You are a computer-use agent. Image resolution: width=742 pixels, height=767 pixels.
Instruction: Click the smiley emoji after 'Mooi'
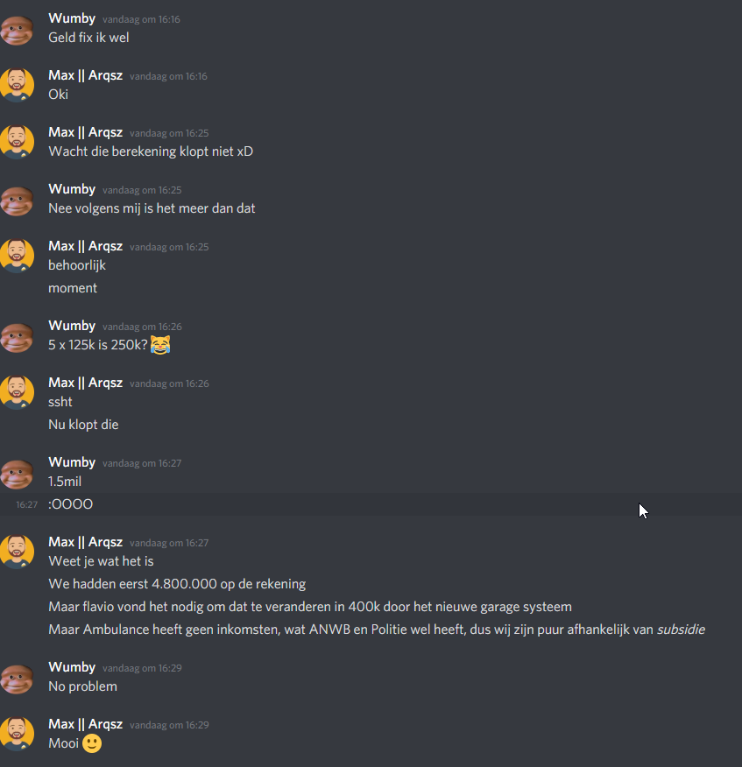[91, 743]
